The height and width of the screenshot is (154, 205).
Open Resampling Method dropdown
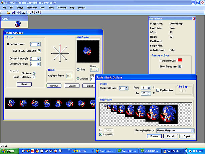tap(192, 130)
